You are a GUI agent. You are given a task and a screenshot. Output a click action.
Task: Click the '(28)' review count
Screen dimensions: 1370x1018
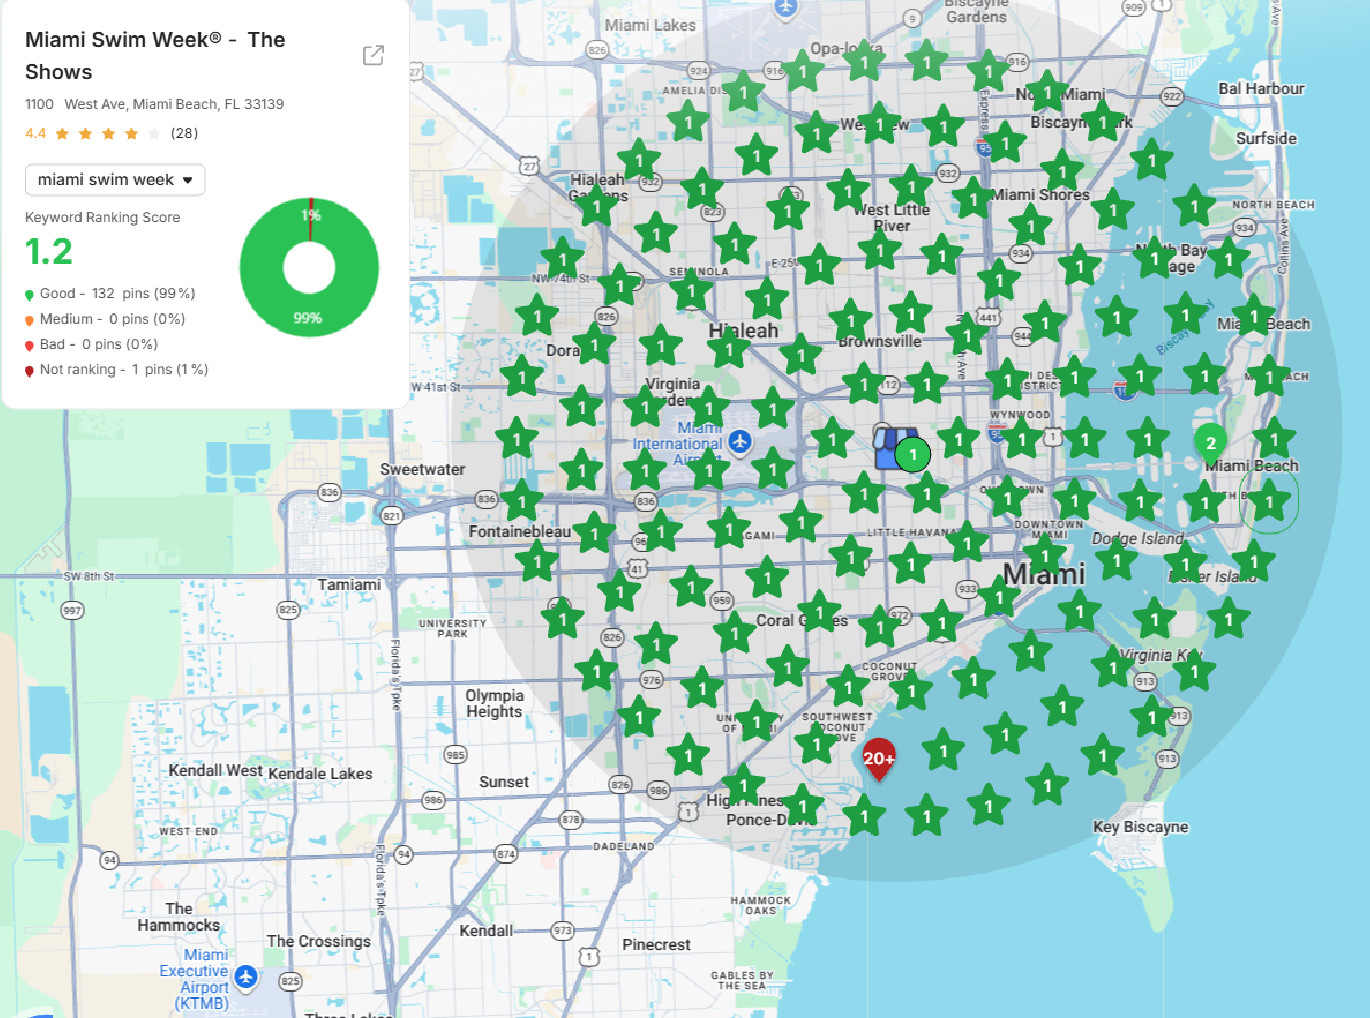coord(184,133)
